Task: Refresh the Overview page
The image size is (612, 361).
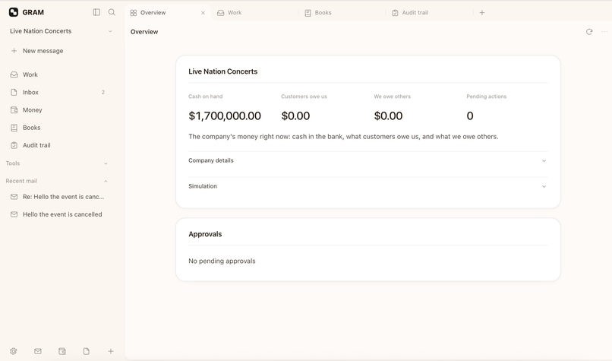Action: (589, 32)
